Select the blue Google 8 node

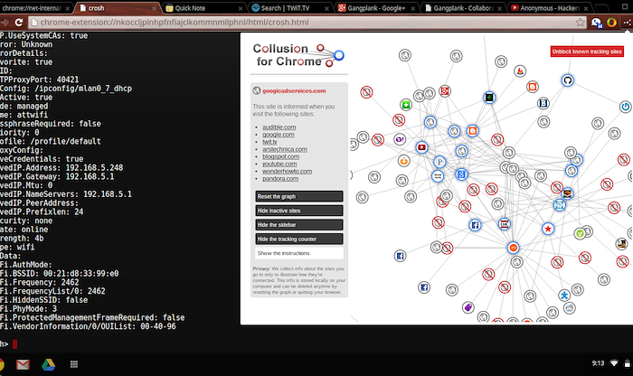[461, 174]
